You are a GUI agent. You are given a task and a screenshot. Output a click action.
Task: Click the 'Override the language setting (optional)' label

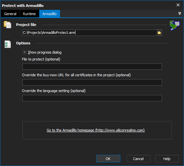click(x=54, y=91)
